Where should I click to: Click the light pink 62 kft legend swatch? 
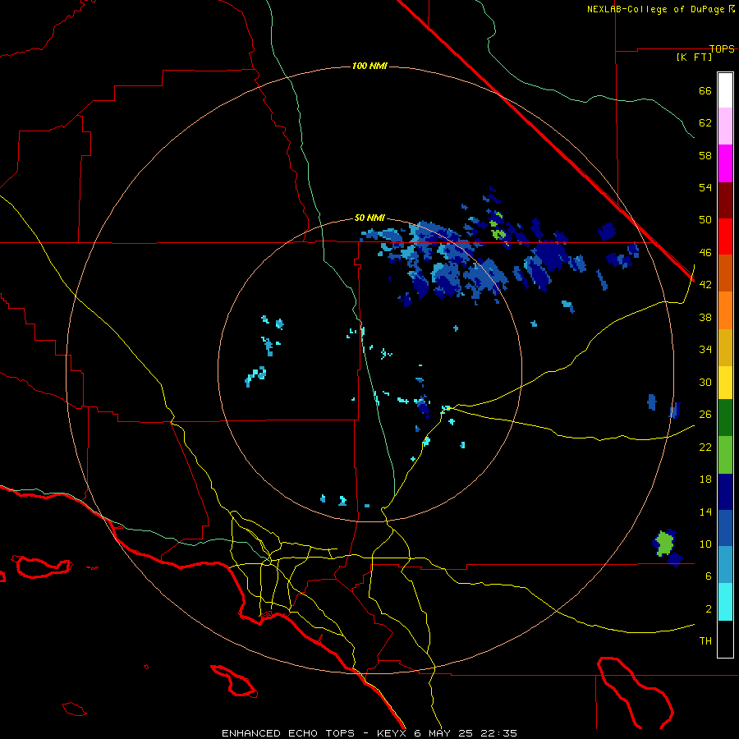click(725, 126)
